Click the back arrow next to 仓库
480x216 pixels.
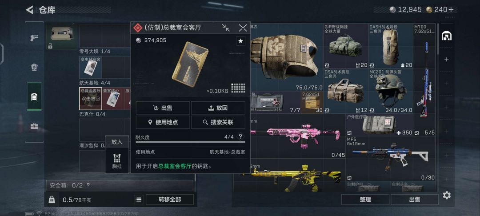tap(29, 10)
